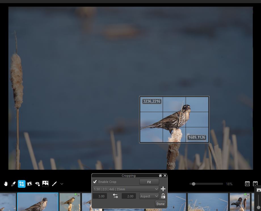The image size is (261, 211).
Task: Open the red-eye correction tool
Action: tap(37, 184)
